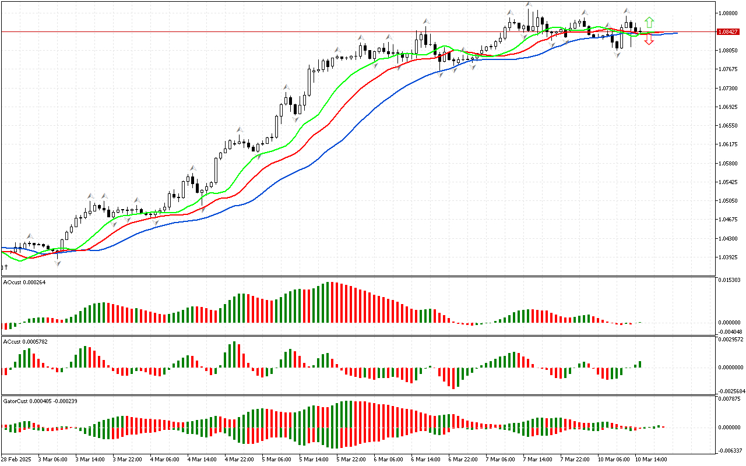746x466 pixels.
Task: Click the 10 Mar 06:00 time label
Action: 614,460
